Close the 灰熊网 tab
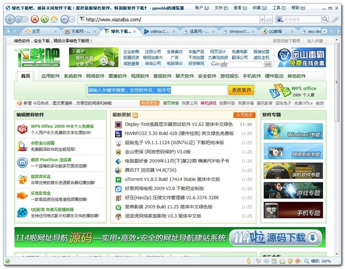 click(95, 32)
